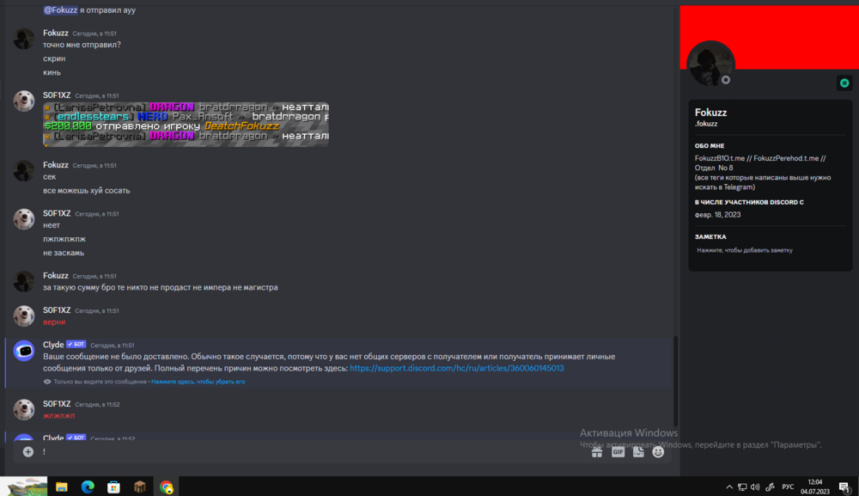
Task: Click S0F1XZ avatar beside the screenshot message
Action: pos(23,101)
